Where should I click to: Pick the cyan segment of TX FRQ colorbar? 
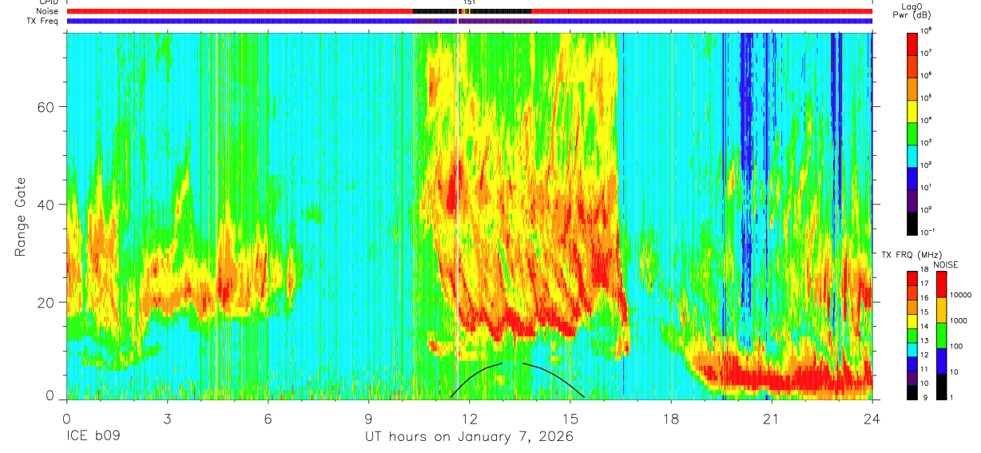[911, 349]
